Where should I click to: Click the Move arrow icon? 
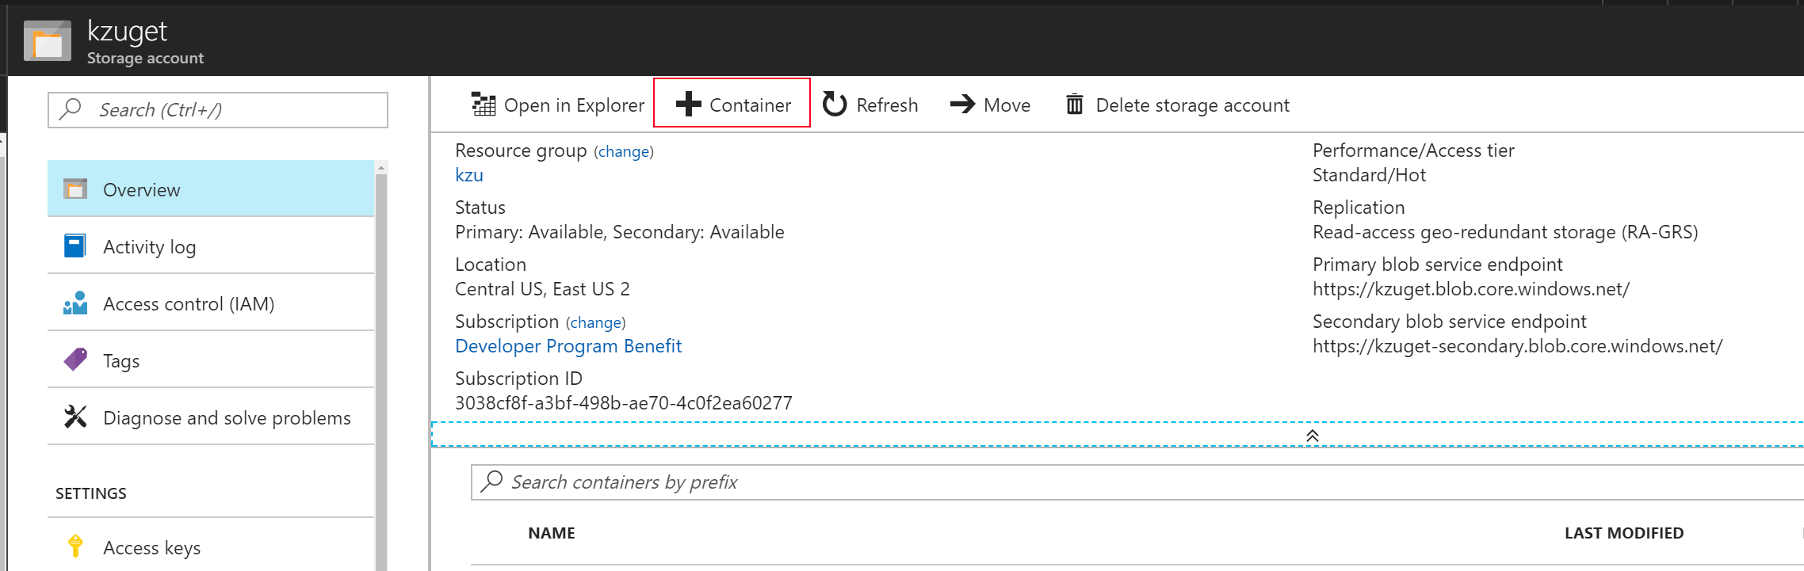click(962, 104)
